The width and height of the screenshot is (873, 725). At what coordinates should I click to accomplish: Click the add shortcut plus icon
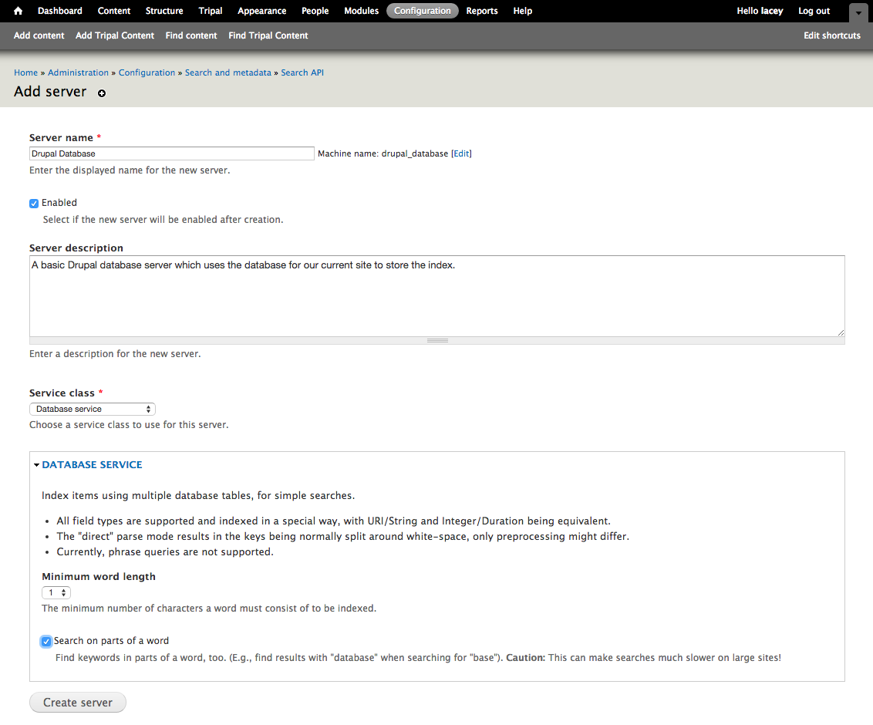point(102,93)
